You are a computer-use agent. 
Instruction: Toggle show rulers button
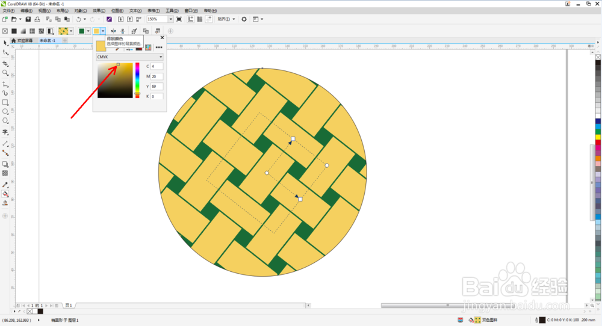[x=190, y=19]
